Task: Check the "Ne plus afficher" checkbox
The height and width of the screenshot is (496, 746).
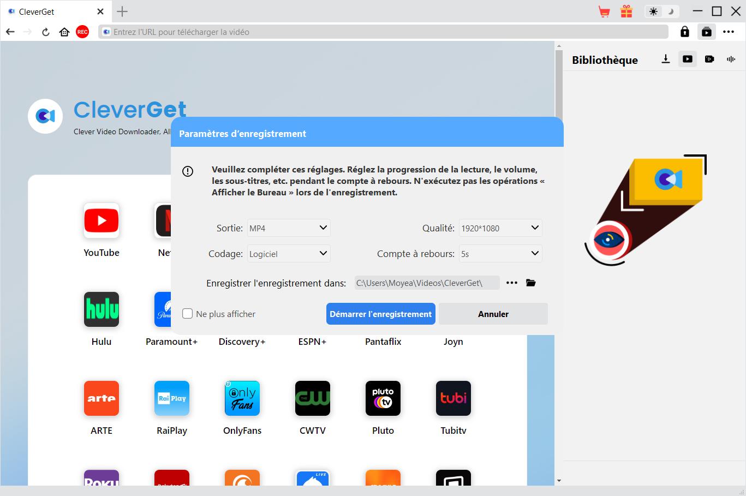Action: pos(187,314)
